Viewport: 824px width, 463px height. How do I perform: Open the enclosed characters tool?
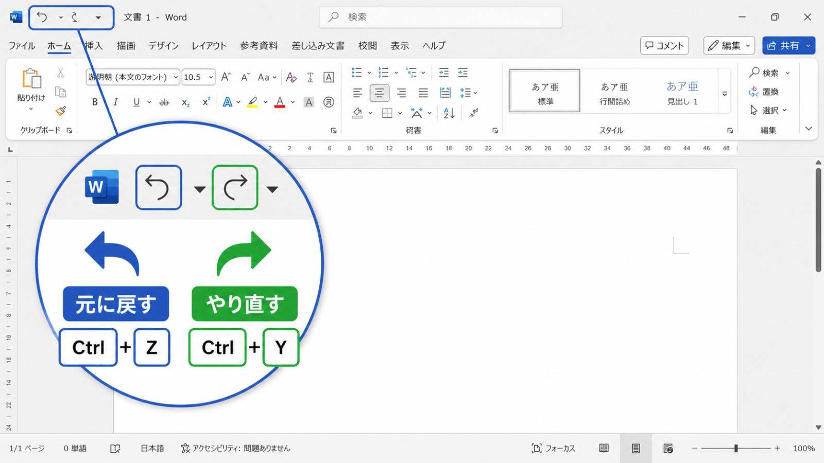[x=329, y=102]
